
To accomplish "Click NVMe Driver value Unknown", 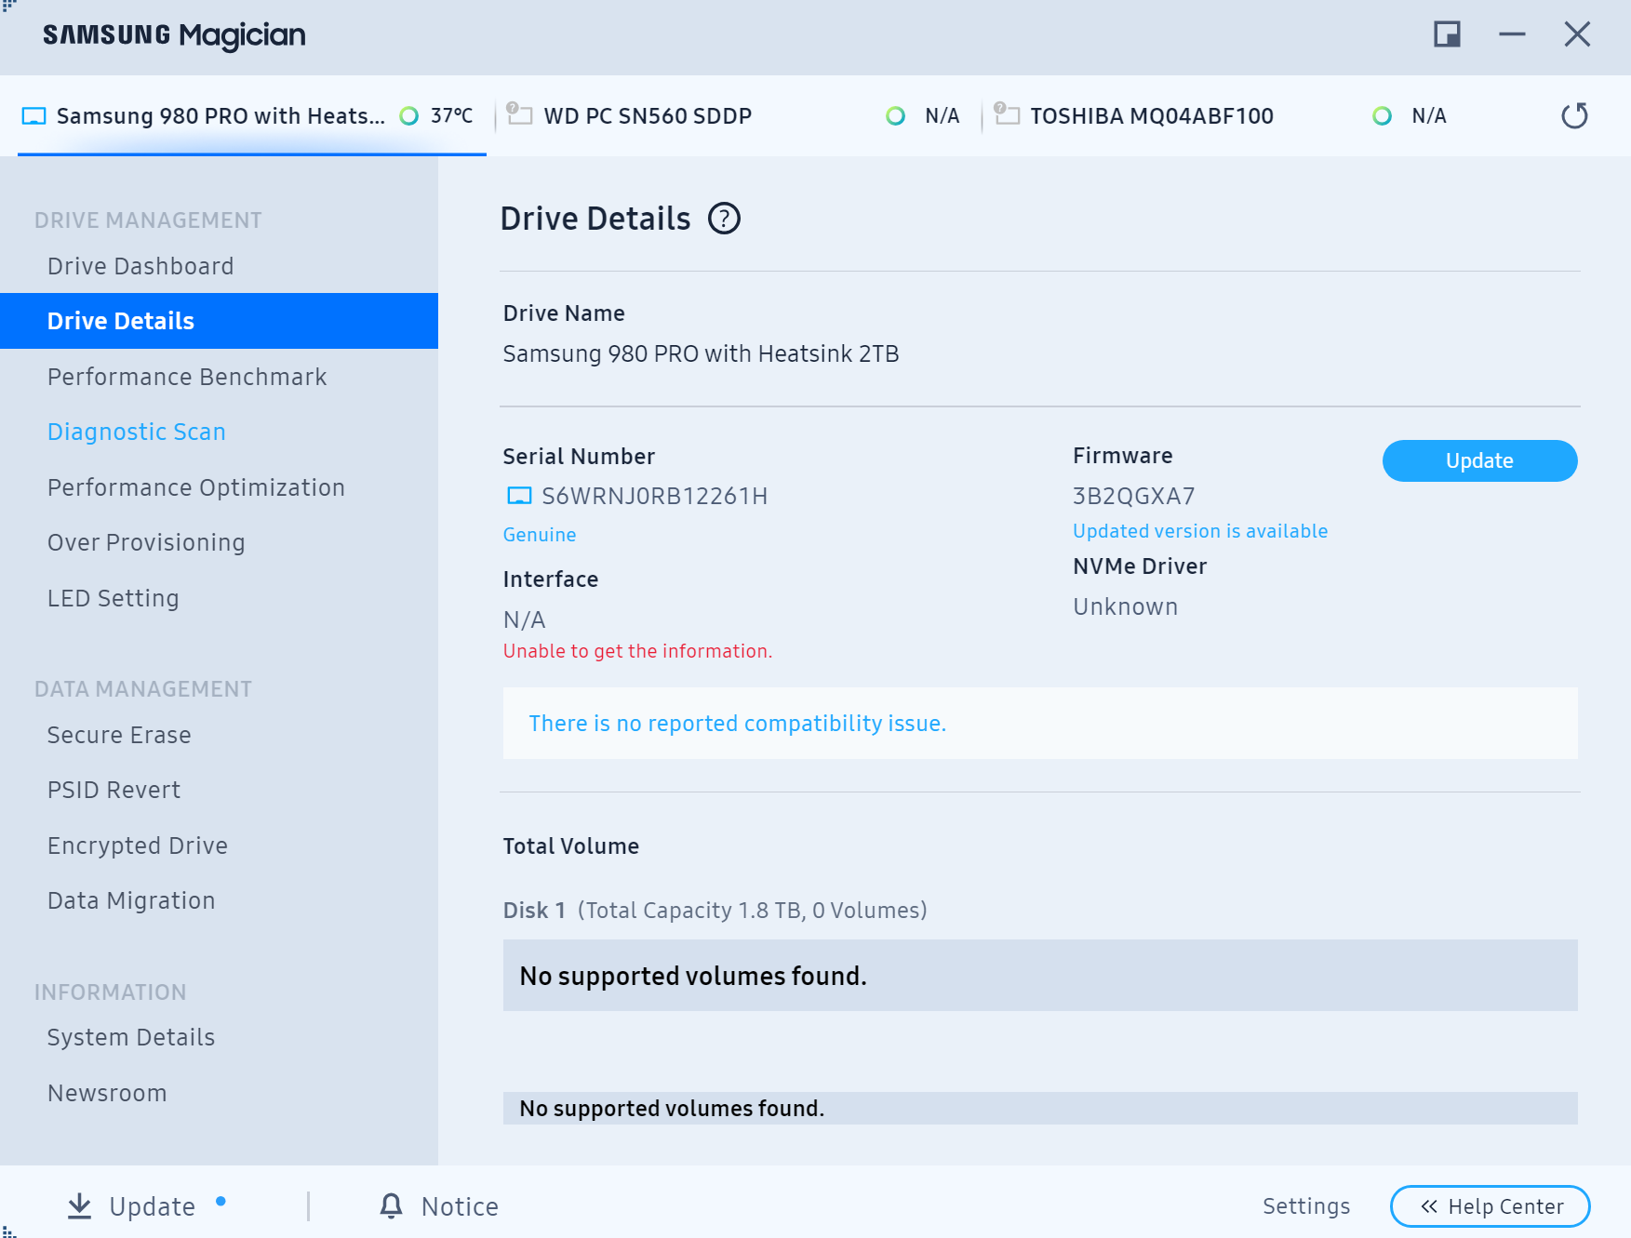I will coord(1126,606).
